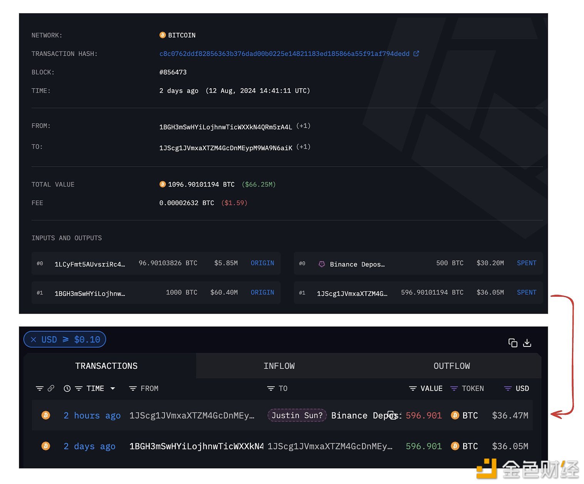Screen dimensions: 584x484
Task: Open the leftmost filter icon in the table header
Action: coord(39,388)
